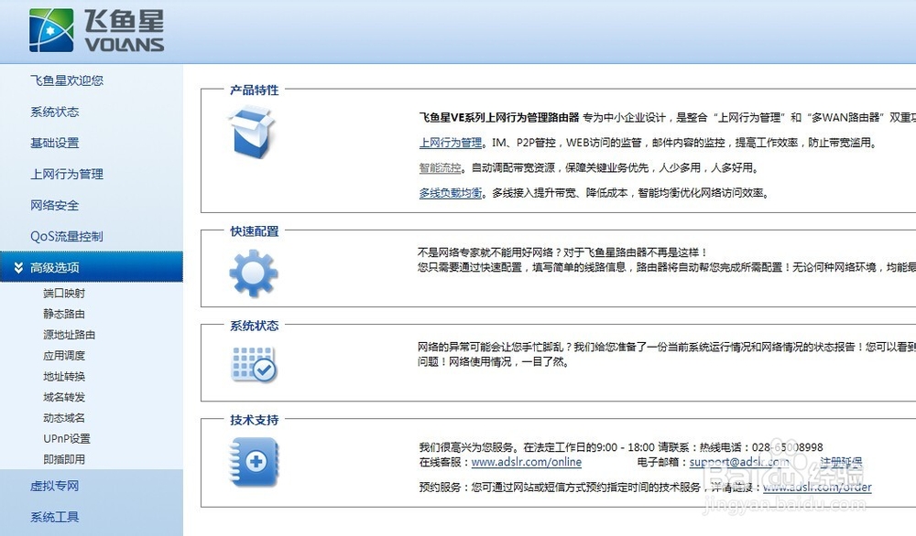Image resolution: width=916 pixels, height=536 pixels.
Task: Select the highlighted 高级选项 menu
Action: click(x=91, y=267)
